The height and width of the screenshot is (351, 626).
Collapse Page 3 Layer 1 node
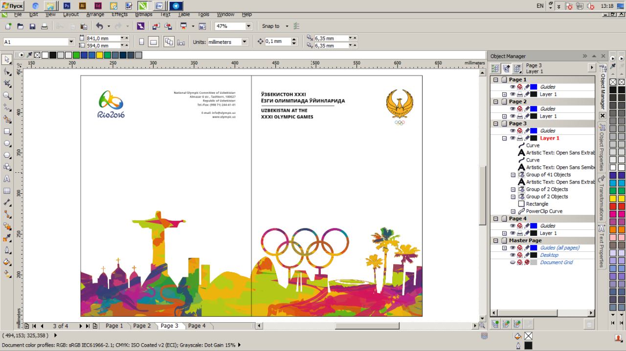pyautogui.click(x=504, y=138)
